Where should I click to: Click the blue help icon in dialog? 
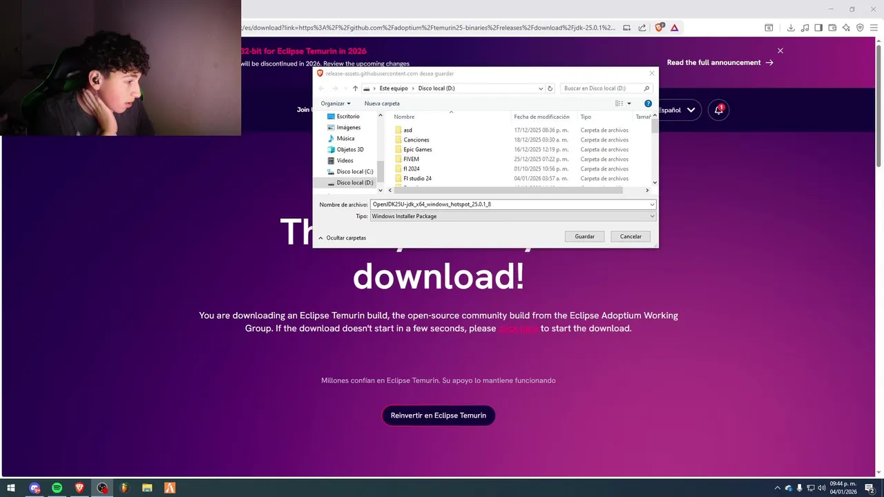[648, 104]
